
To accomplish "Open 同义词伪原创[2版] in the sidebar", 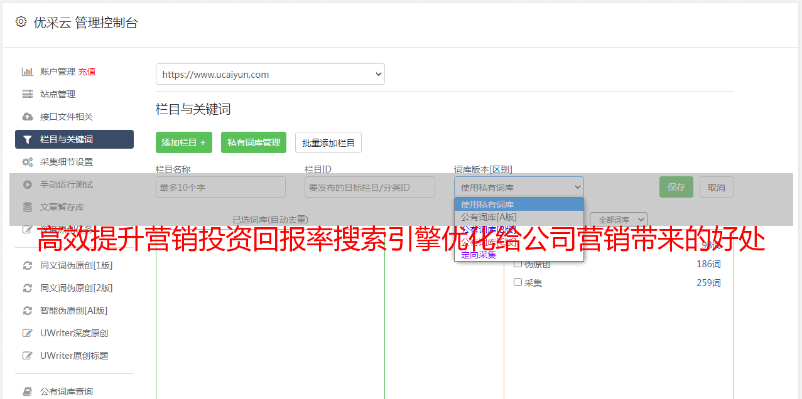I will [x=77, y=288].
